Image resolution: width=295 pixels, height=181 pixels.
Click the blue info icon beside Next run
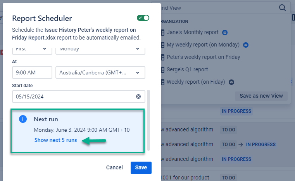point(23,119)
